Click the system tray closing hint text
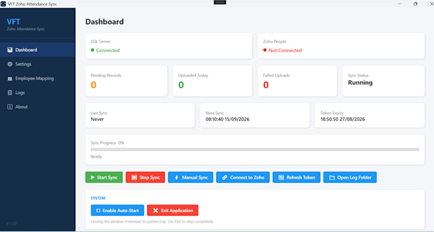434x232 pixels. (153, 222)
